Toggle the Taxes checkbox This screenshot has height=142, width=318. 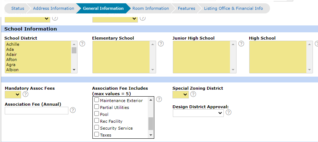click(x=96, y=134)
